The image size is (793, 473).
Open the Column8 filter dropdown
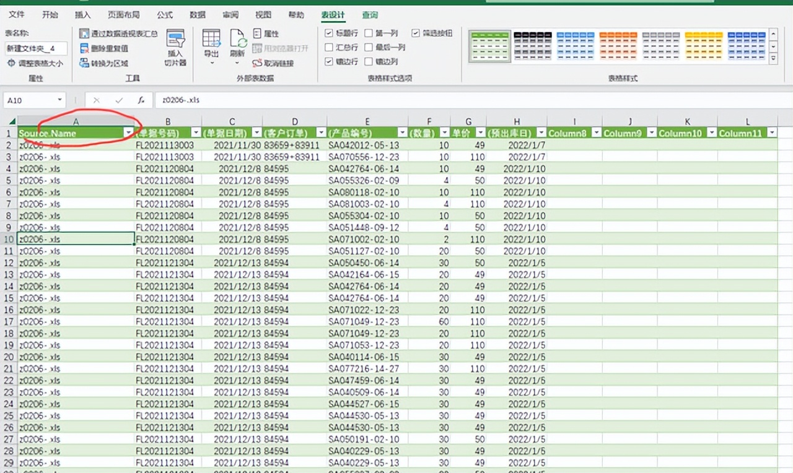(596, 132)
